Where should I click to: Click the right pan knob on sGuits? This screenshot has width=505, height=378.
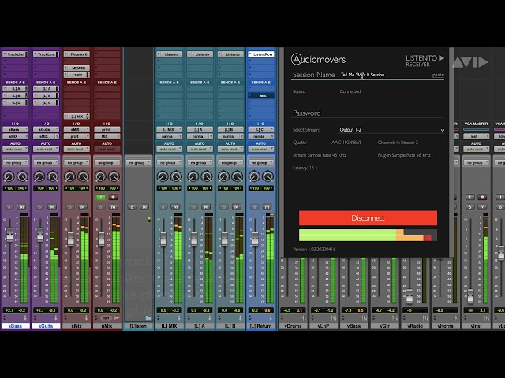point(53,176)
